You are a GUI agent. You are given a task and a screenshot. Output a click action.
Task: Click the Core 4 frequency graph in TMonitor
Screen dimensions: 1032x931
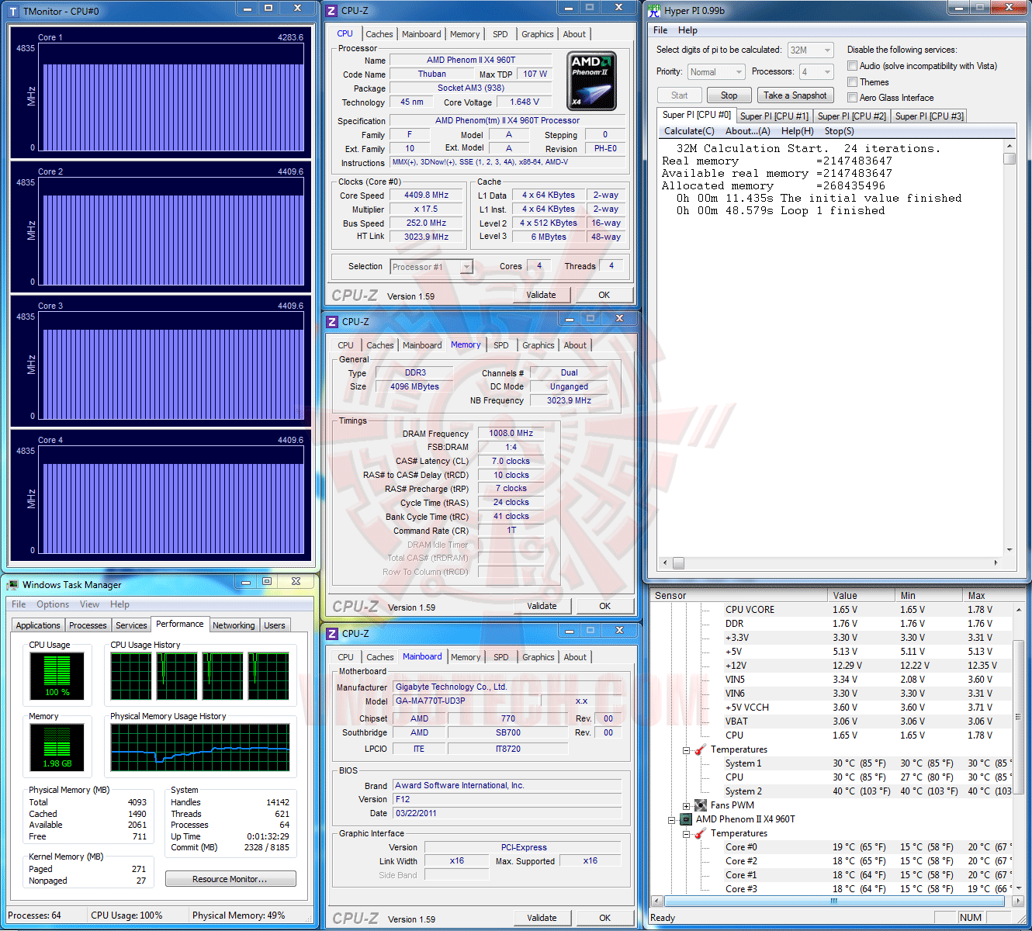coord(173,499)
